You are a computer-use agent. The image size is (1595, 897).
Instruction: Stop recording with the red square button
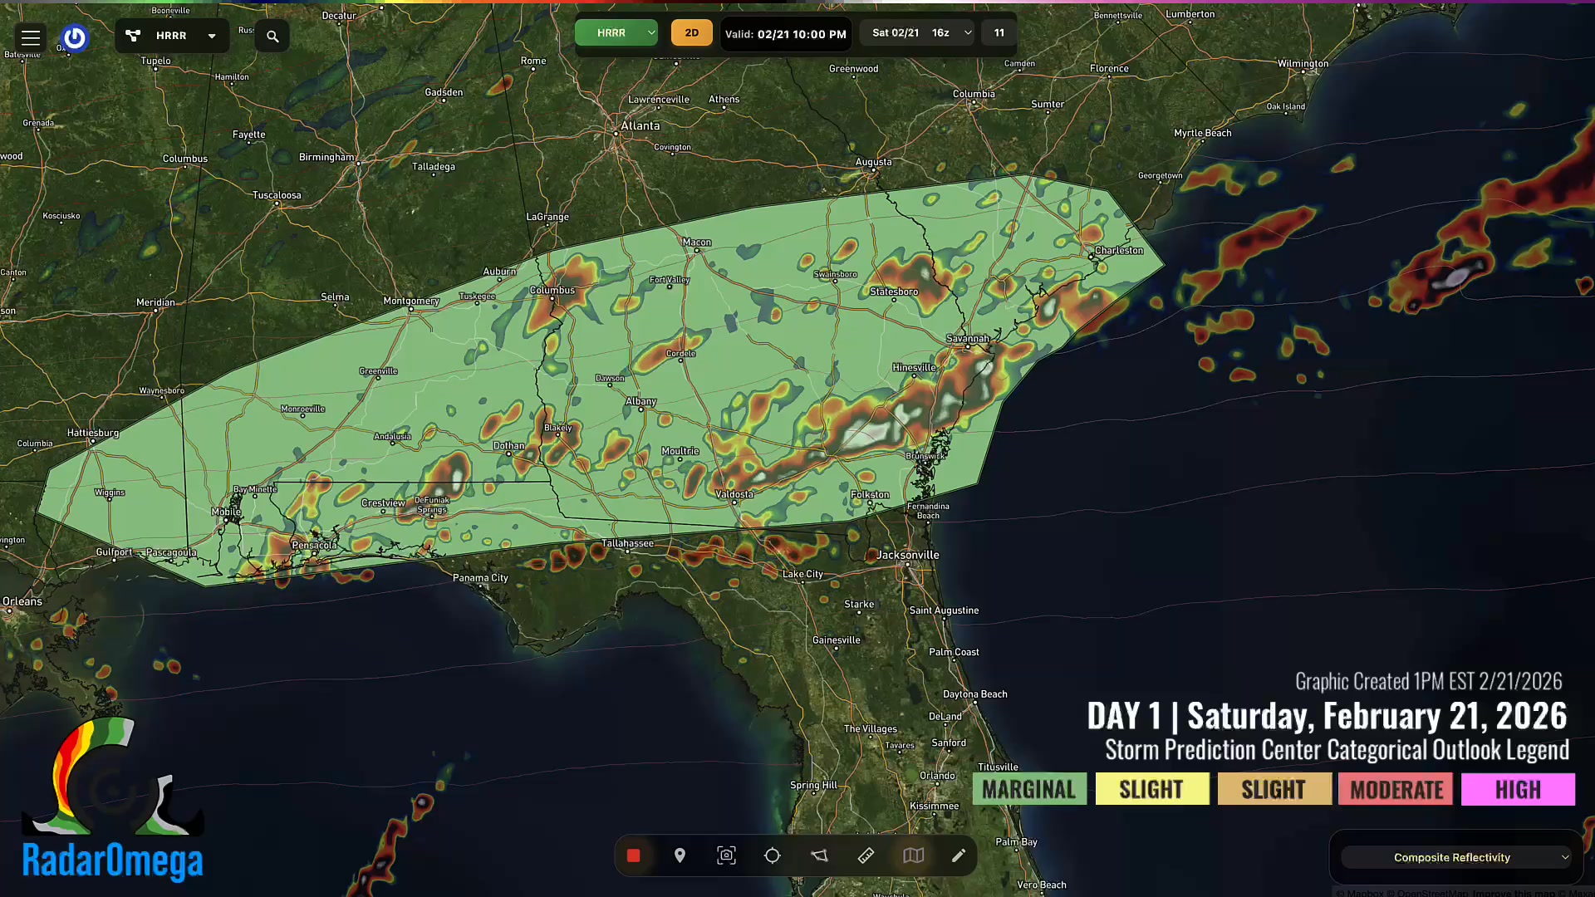[x=633, y=855]
